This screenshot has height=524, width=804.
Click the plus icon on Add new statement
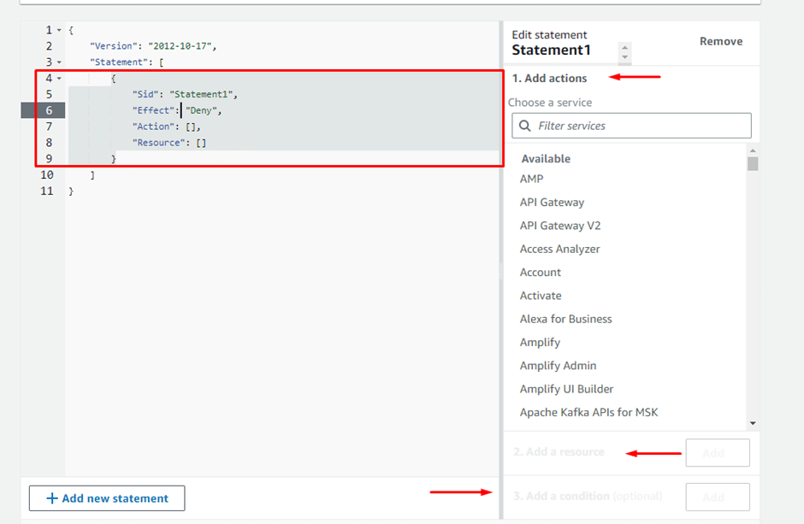(x=52, y=498)
